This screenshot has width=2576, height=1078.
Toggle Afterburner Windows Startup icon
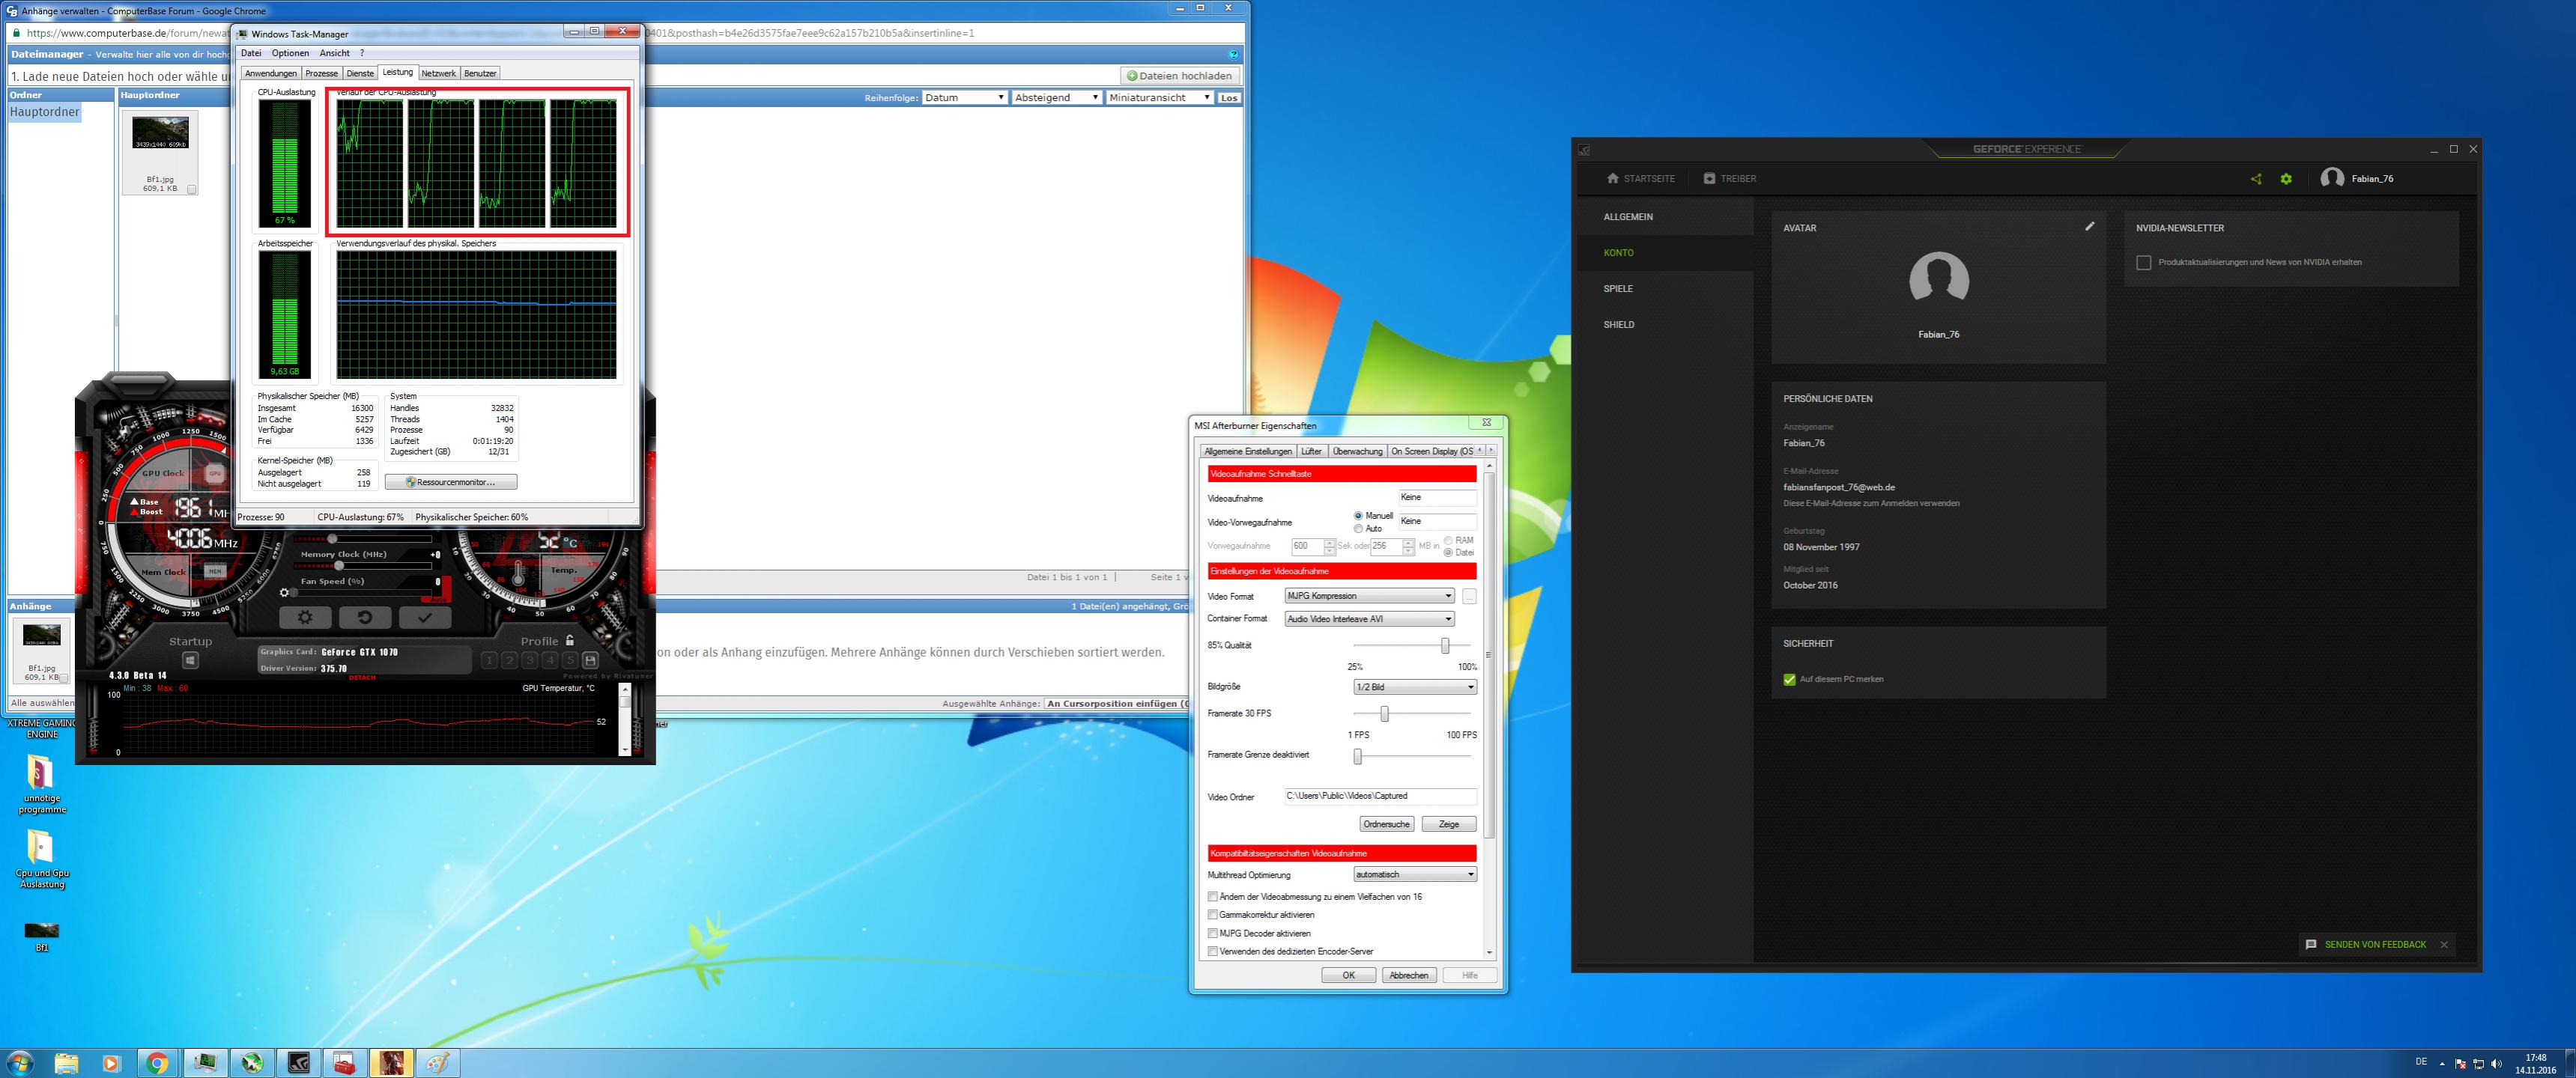(190, 660)
